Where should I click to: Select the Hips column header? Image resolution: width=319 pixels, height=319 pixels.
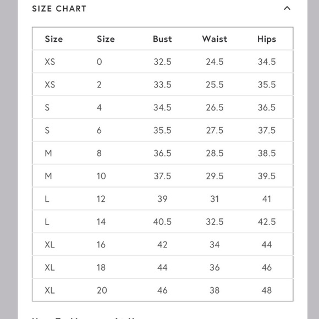pos(267,39)
